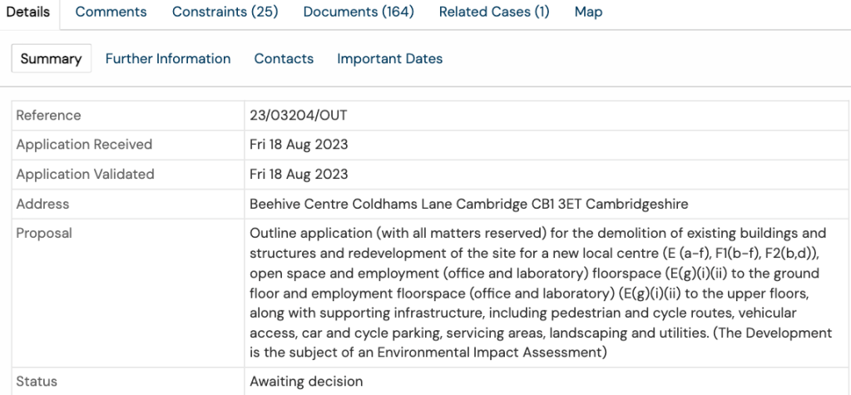Click the reference number 23/03204/OUT
This screenshot has height=395, width=851.
click(299, 116)
